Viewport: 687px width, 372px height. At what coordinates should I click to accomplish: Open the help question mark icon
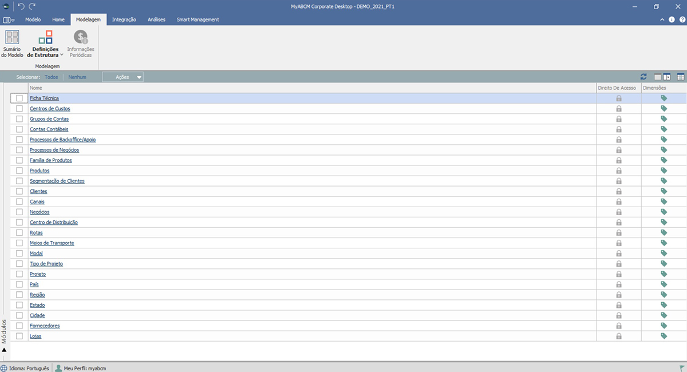tap(682, 19)
